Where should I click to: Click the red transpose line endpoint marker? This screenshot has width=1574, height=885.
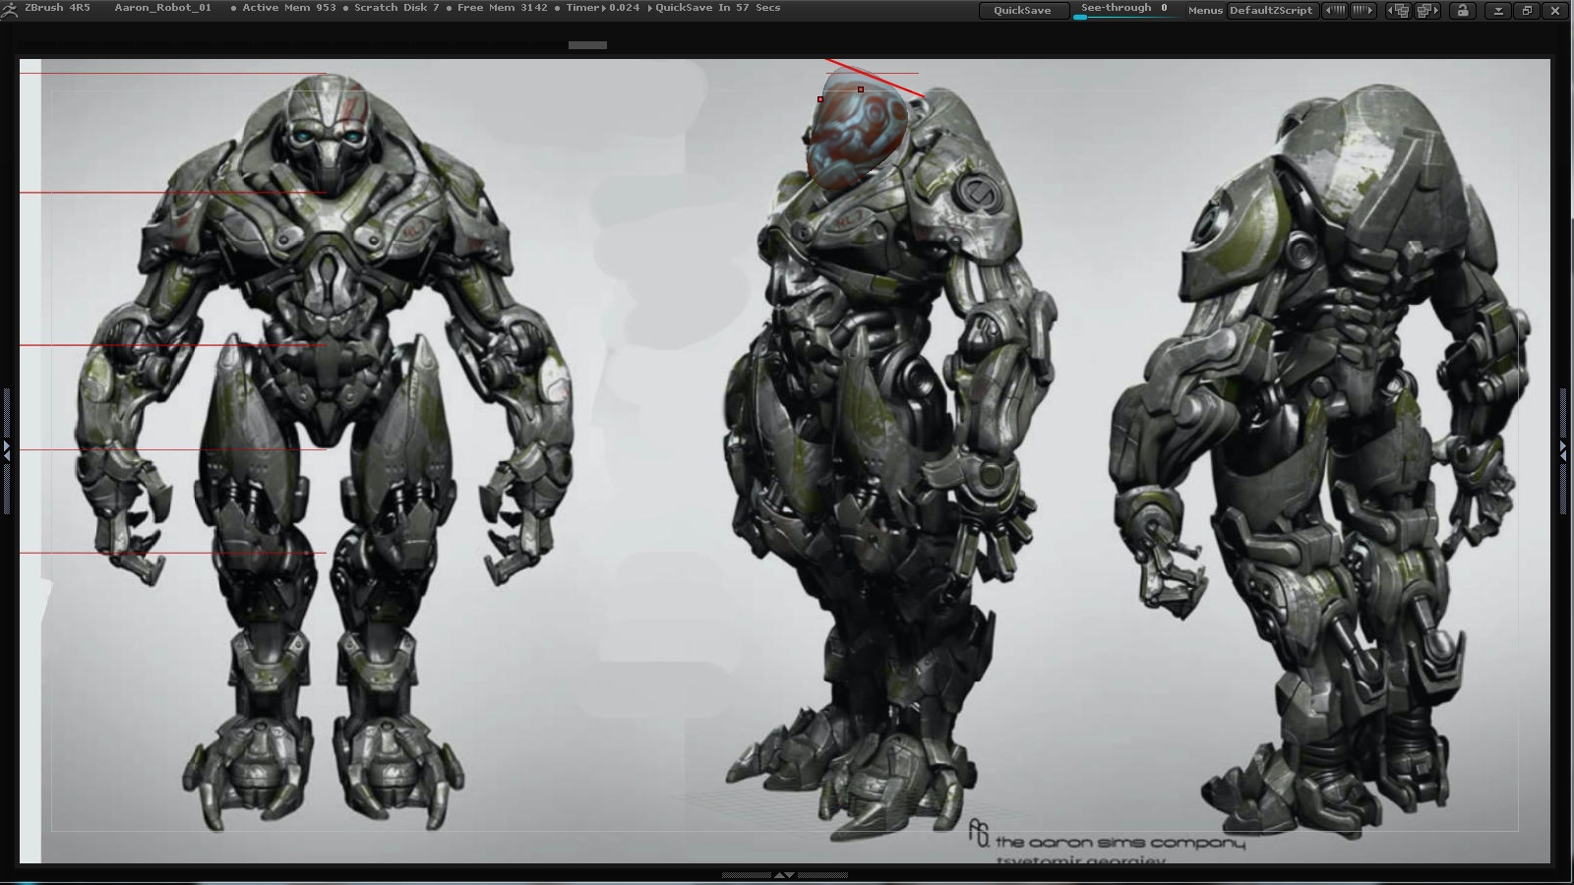860,89
